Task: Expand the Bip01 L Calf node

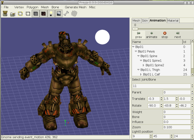Action: 141,74
